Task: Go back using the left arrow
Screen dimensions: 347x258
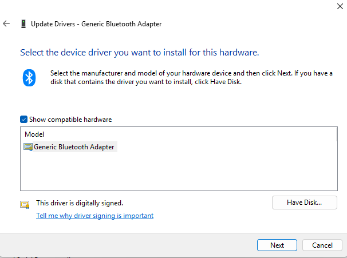Action: (6, 23)
